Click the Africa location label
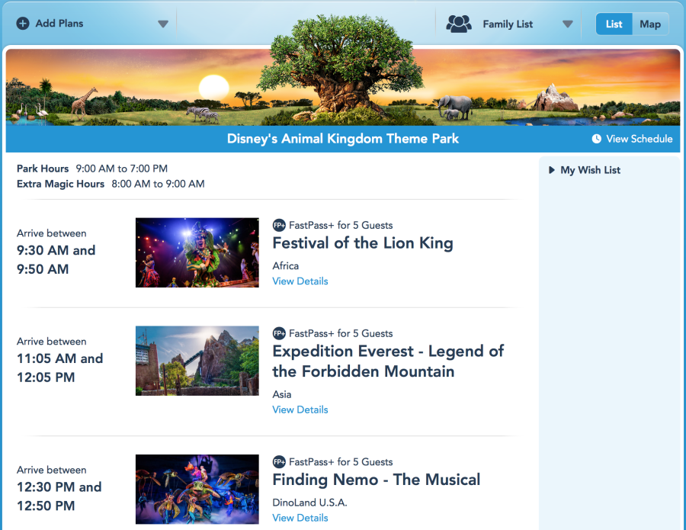 tap(286, 266)
